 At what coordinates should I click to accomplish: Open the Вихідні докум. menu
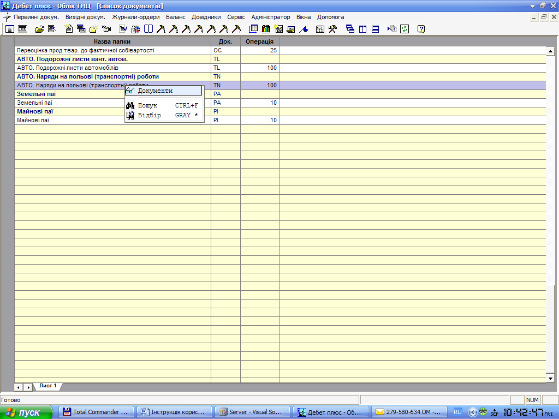(x=85, y=17)
